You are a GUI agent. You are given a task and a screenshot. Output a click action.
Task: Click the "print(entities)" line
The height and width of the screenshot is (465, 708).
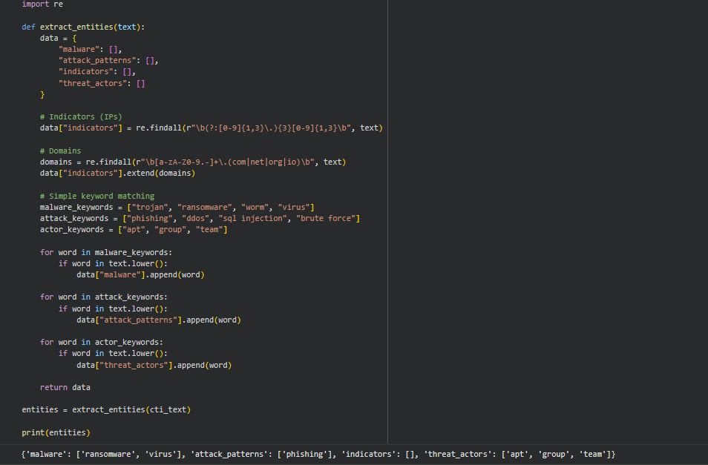coord(56,432)
